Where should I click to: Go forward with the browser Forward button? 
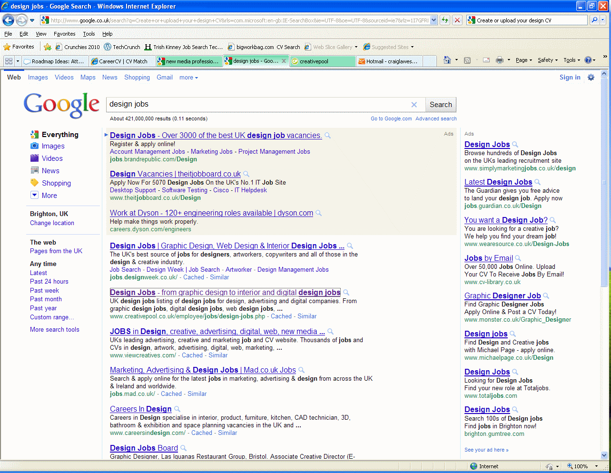click(x=21, y=20)
